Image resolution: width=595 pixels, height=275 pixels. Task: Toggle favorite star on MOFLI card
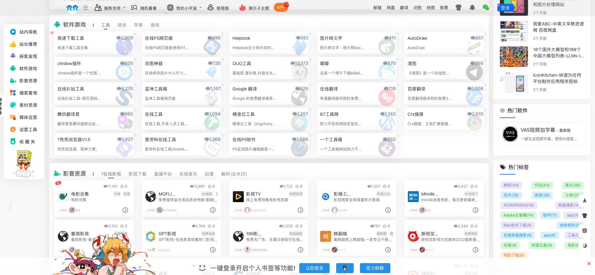click(x=210, y=186)
